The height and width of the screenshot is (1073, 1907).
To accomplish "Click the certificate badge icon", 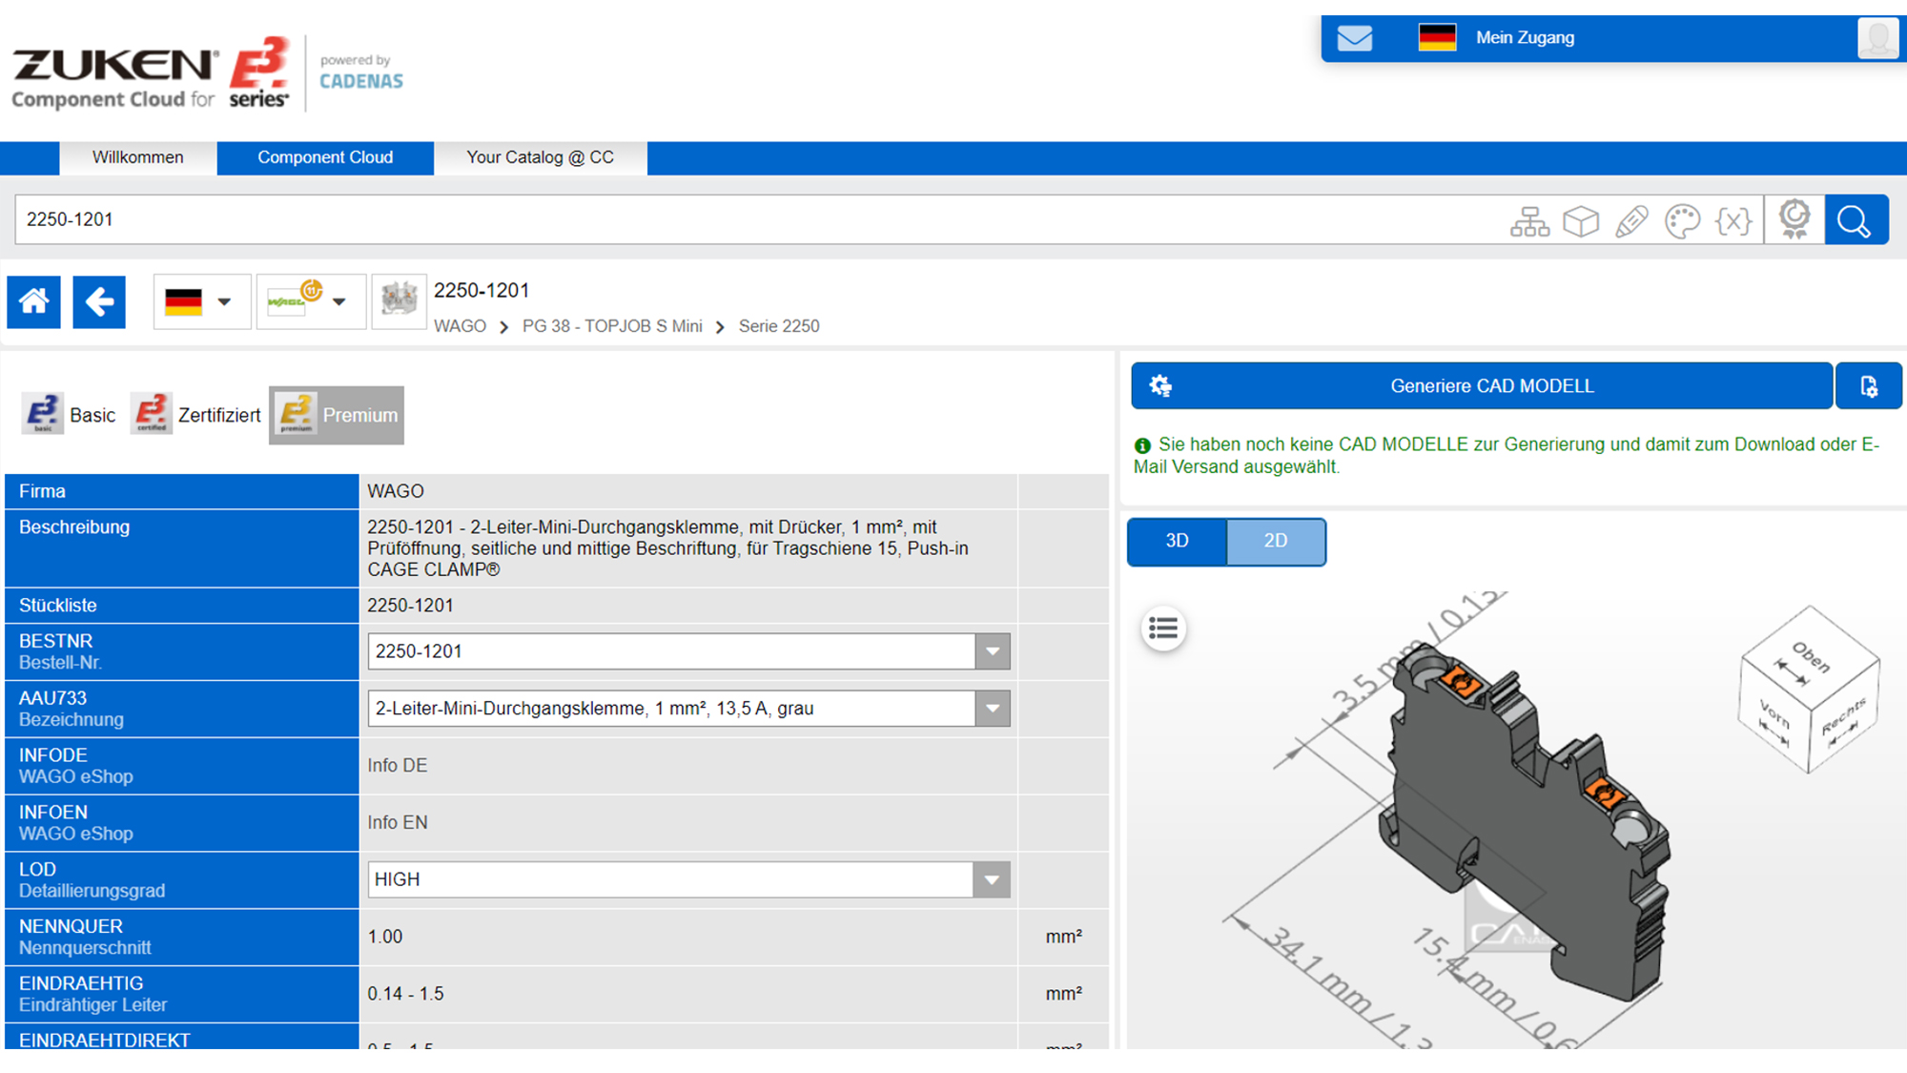I will click(x=1794, y=219).
